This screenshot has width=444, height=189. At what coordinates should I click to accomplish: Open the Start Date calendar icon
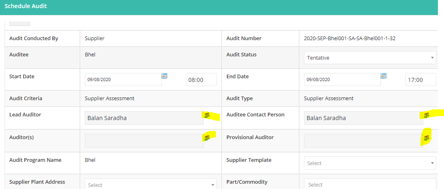164,75
